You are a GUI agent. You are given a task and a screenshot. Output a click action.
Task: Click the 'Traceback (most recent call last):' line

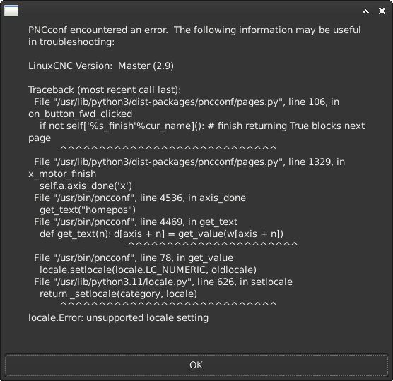coord(105,90)
